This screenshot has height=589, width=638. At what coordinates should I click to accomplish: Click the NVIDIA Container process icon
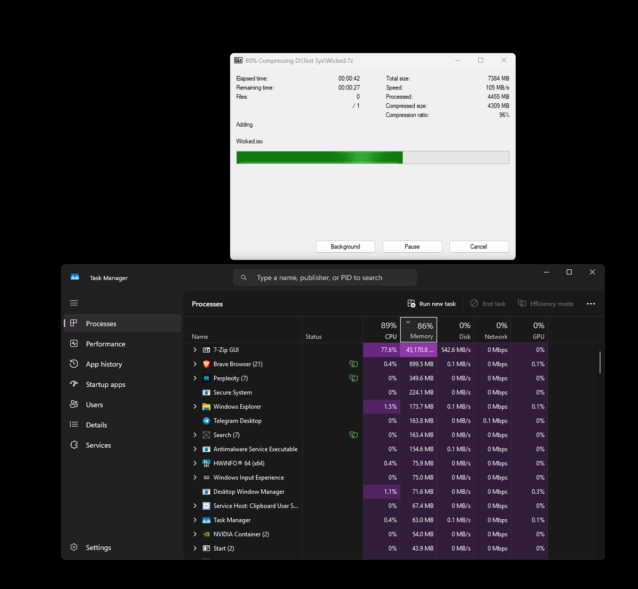(206, 534)
